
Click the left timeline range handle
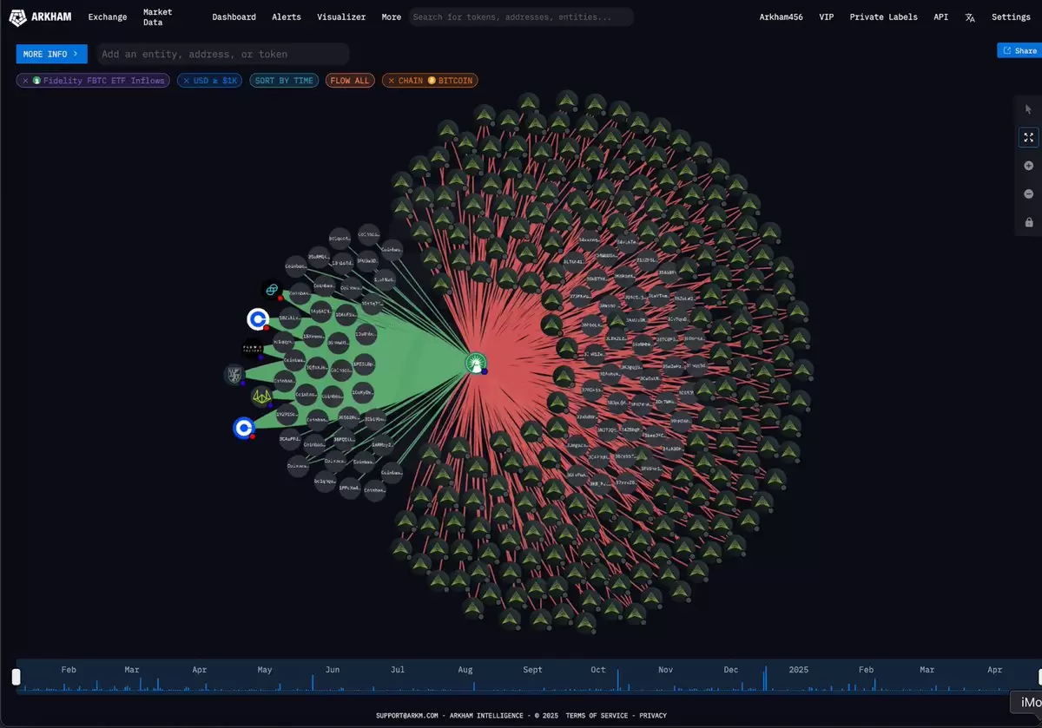16,677
